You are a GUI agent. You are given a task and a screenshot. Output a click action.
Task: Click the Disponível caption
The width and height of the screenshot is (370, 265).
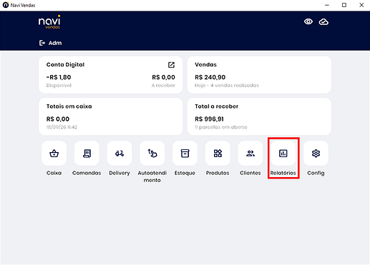pyautogui.click(x=59, y=85)
